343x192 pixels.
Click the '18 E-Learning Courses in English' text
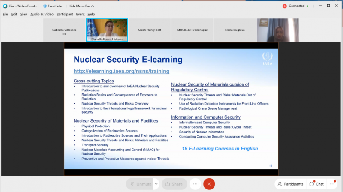220,149
